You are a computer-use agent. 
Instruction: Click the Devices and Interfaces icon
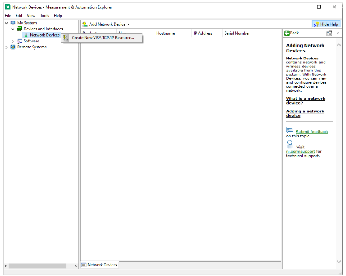tap(20, 29)
